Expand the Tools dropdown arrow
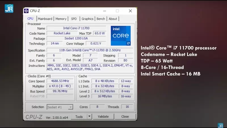This screenshot has height=128, width=227. click(89, 117)
